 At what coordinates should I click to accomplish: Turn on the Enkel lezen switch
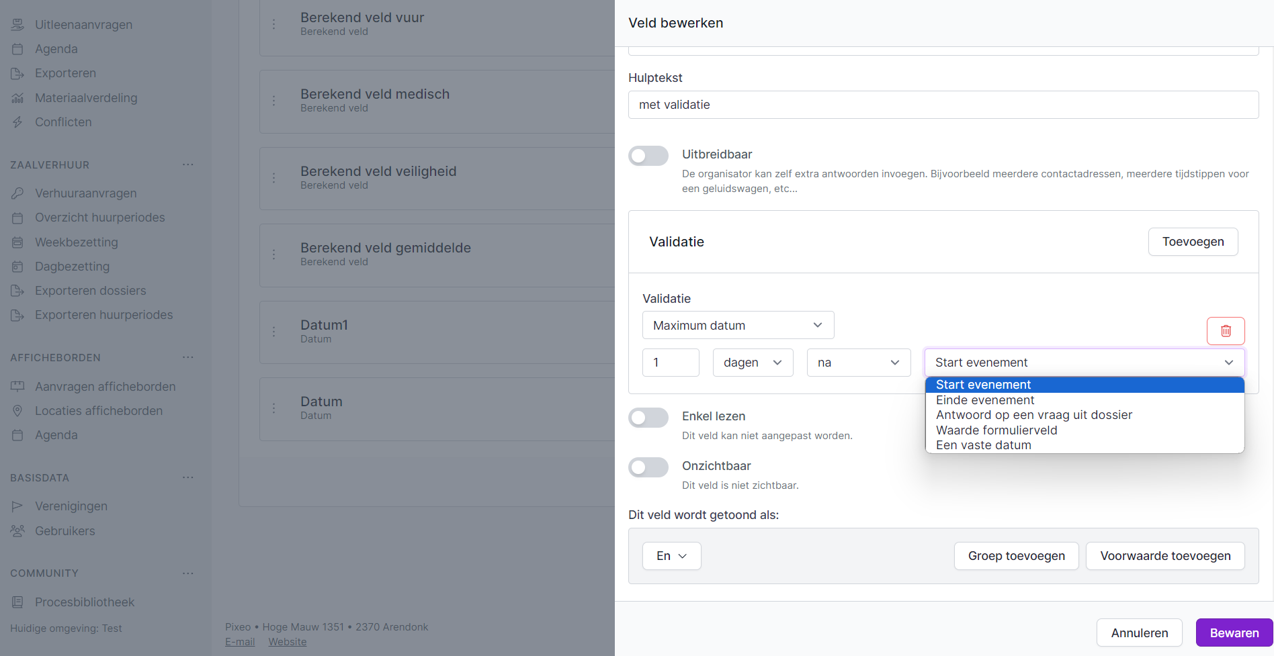648,418
